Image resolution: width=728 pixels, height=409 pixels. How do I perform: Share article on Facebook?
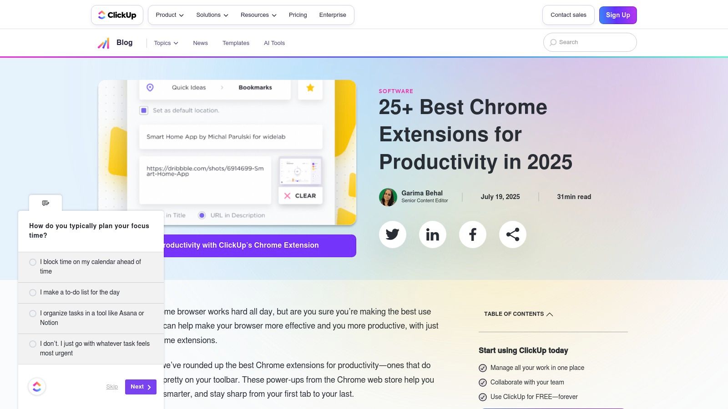coord(472,234)
